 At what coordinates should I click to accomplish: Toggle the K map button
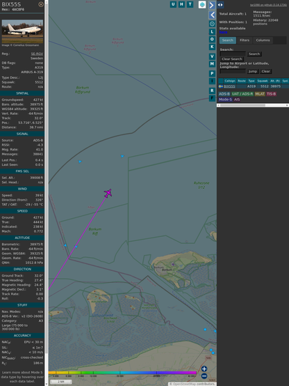pos(212,47)
